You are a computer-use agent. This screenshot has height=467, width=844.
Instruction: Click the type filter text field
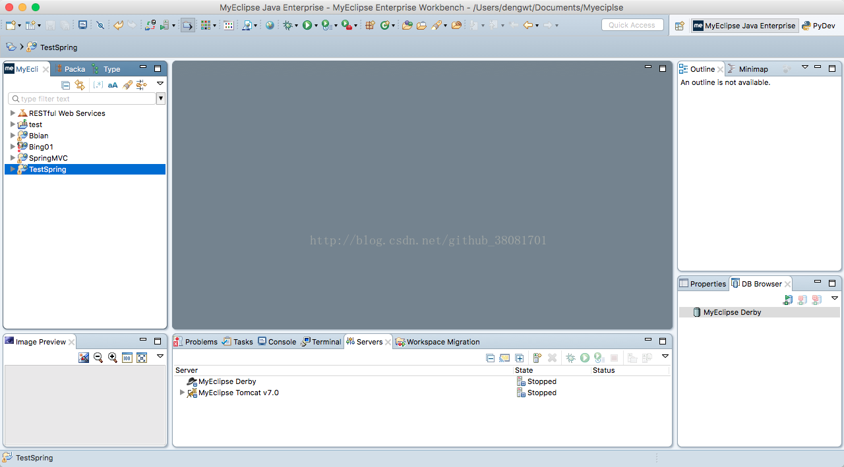82,99
